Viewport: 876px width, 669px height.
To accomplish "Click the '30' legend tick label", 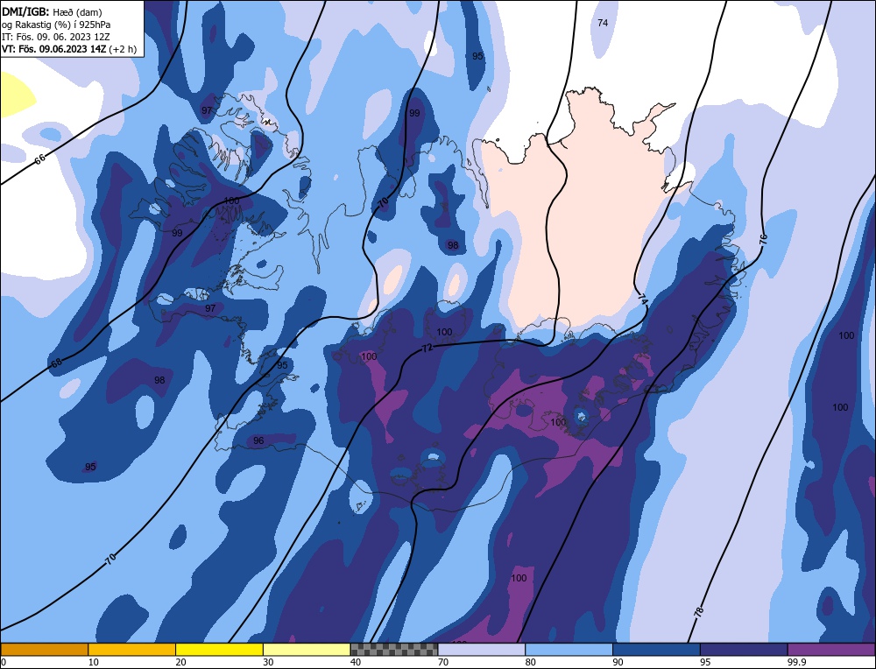I will tap(268, 662).
